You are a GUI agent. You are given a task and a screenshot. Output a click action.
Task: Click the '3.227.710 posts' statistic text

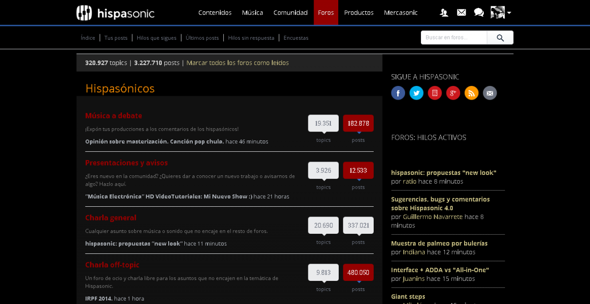point(157,63)
